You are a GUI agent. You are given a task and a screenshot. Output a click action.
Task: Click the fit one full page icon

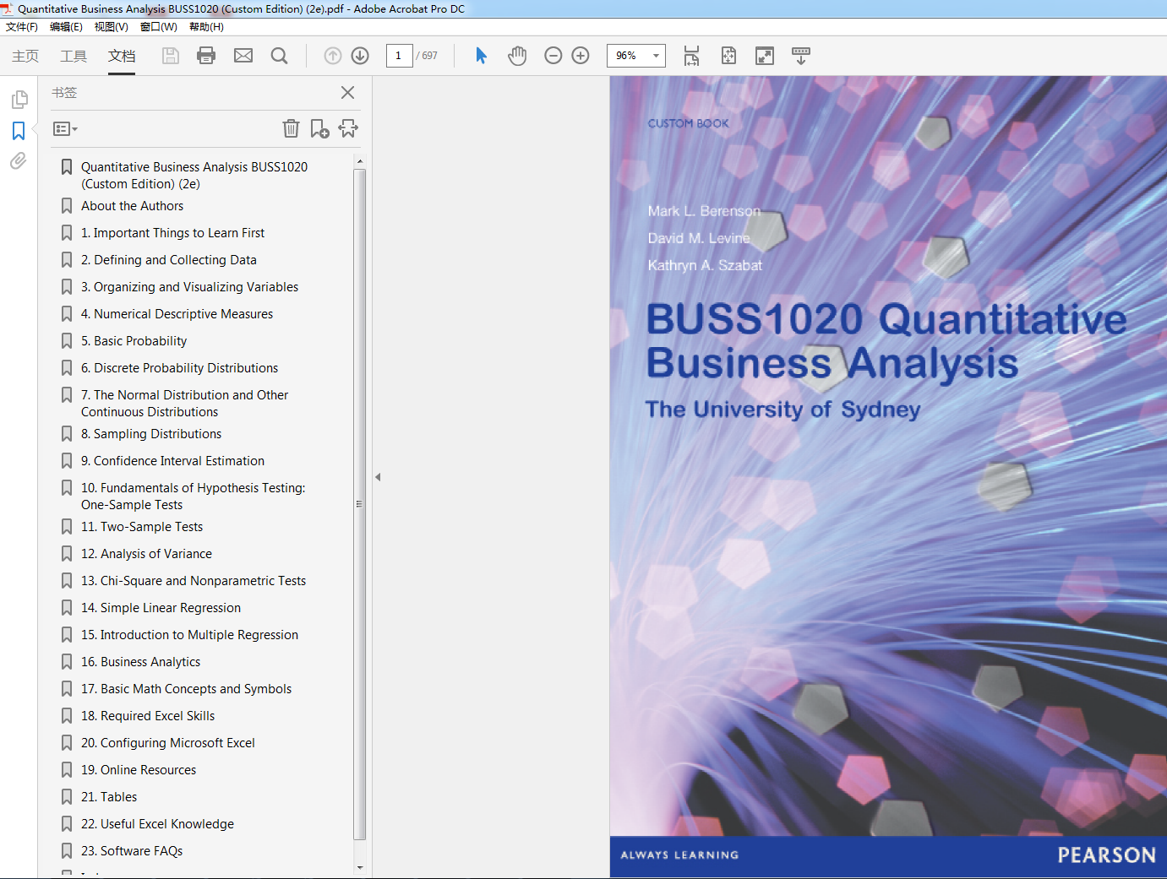coord(728,56)
